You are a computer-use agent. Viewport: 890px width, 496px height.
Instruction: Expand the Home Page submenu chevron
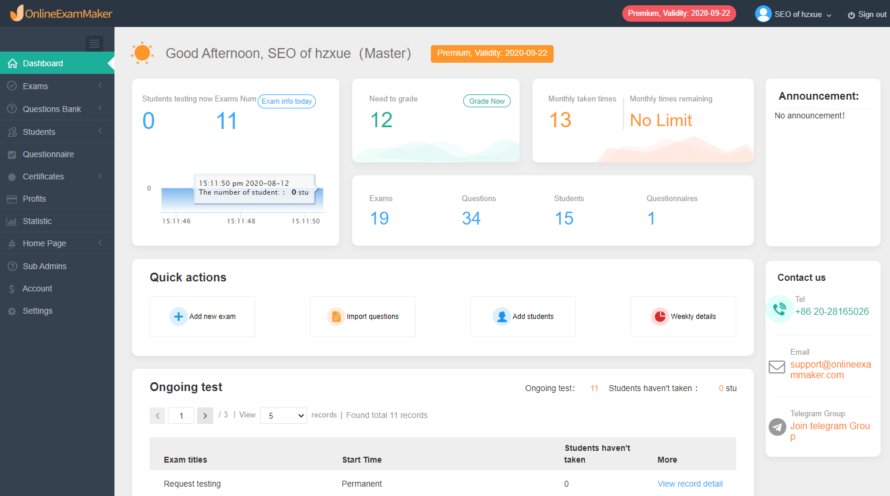click(100, 243)
